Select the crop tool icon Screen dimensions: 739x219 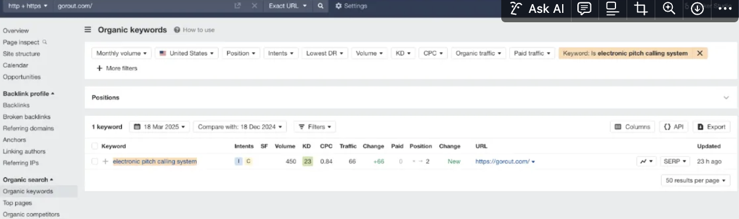pos(641,9)
